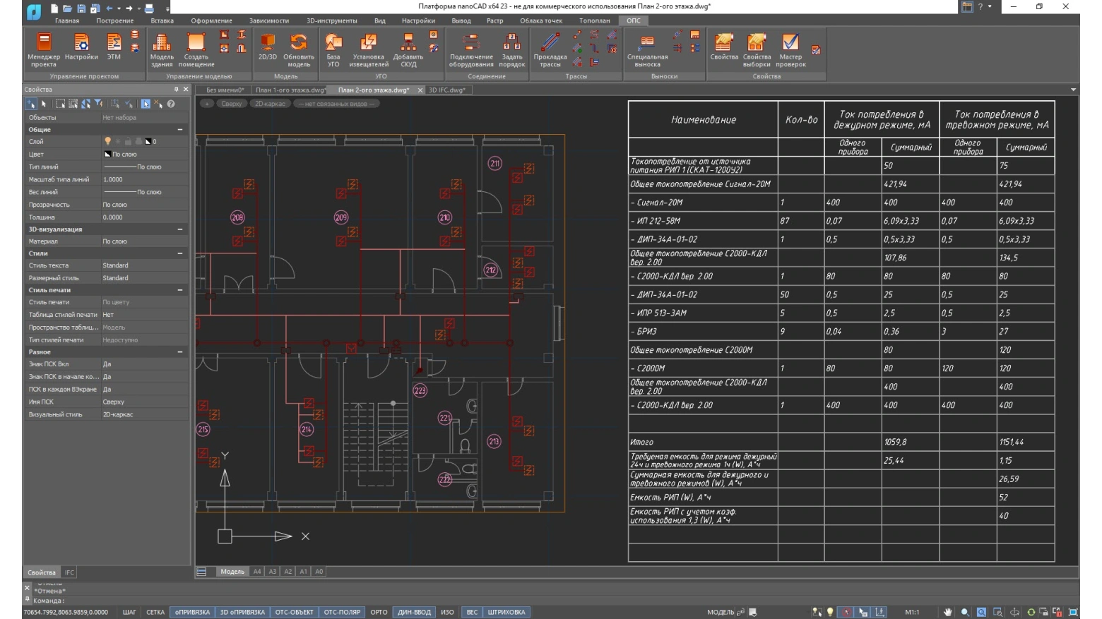Switch to the A4 layout sheet
The width and height of the screenshot is (1102, 619).
click(x=257, y=572)
